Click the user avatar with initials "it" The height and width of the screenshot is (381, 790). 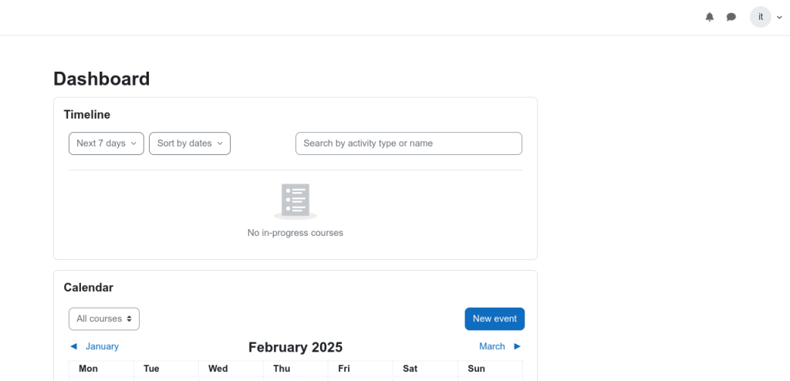click(x=760, y=17)
